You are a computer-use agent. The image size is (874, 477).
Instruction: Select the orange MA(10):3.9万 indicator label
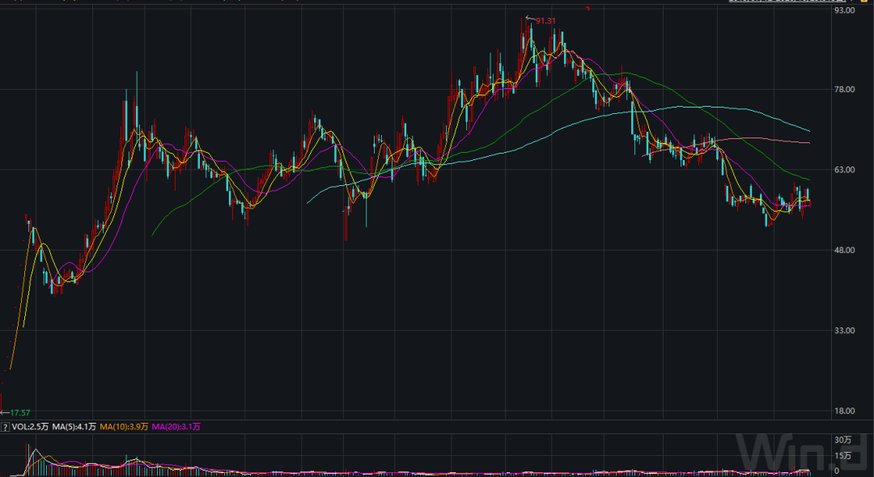pos(125,426)
